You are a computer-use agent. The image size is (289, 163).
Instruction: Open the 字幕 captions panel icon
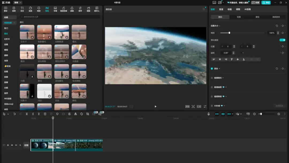coord(55,9)
